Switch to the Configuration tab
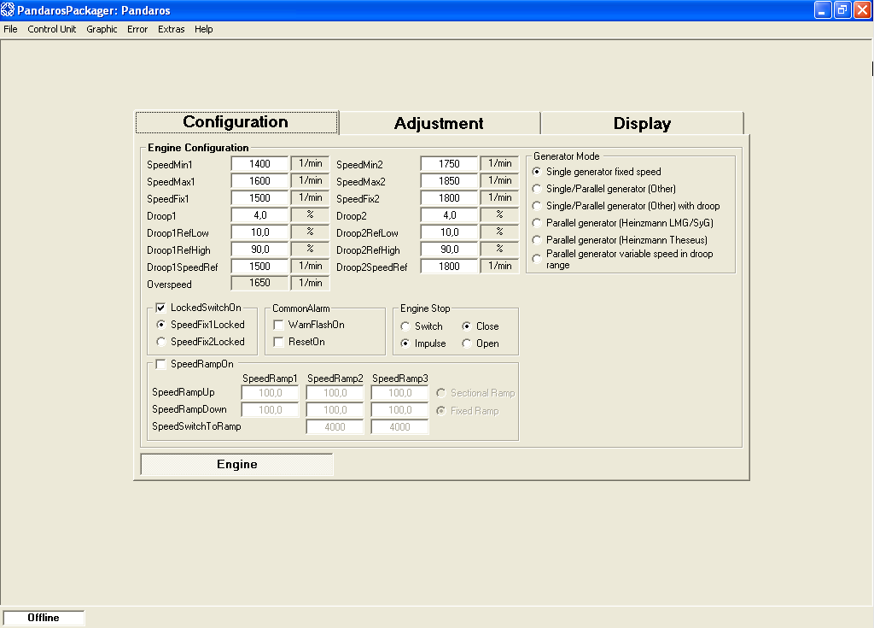The height and width of the screenshot is (628, 874). pos(237,122)
